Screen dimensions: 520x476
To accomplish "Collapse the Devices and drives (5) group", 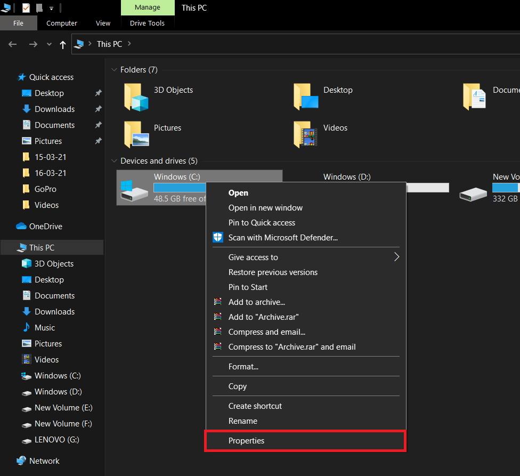I will (114, 161).
